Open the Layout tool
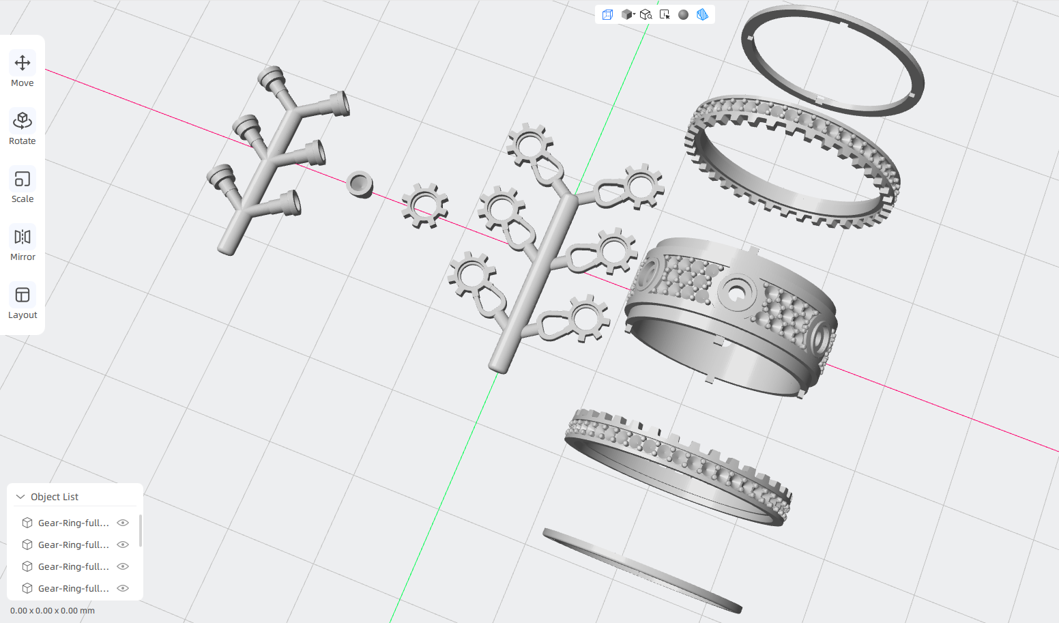The height and width of the screenshot is (623, 1059). point(23,302)
